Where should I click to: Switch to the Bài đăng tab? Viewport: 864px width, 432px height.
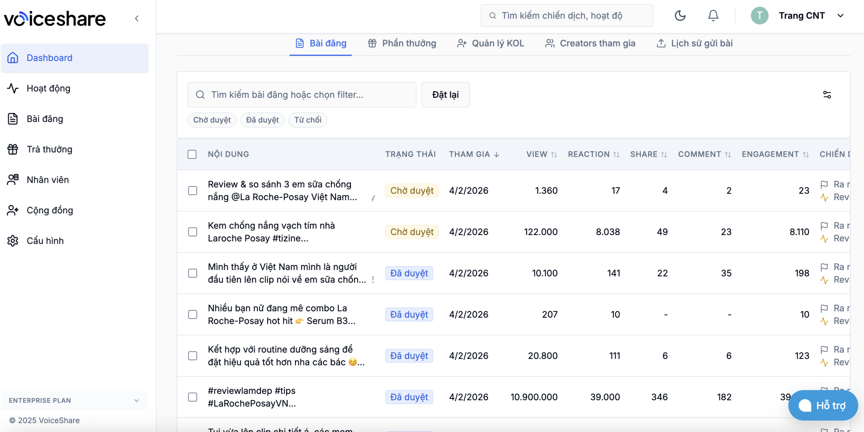pyautogui.click(x=321, y=44)
